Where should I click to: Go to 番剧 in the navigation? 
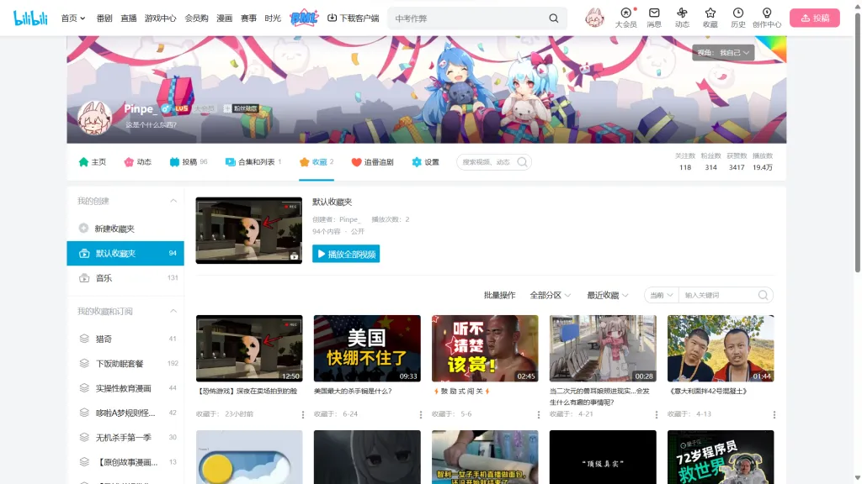[x=104, y=18]
